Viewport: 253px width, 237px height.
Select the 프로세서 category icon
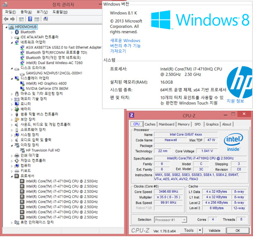(x=17, y=176)
